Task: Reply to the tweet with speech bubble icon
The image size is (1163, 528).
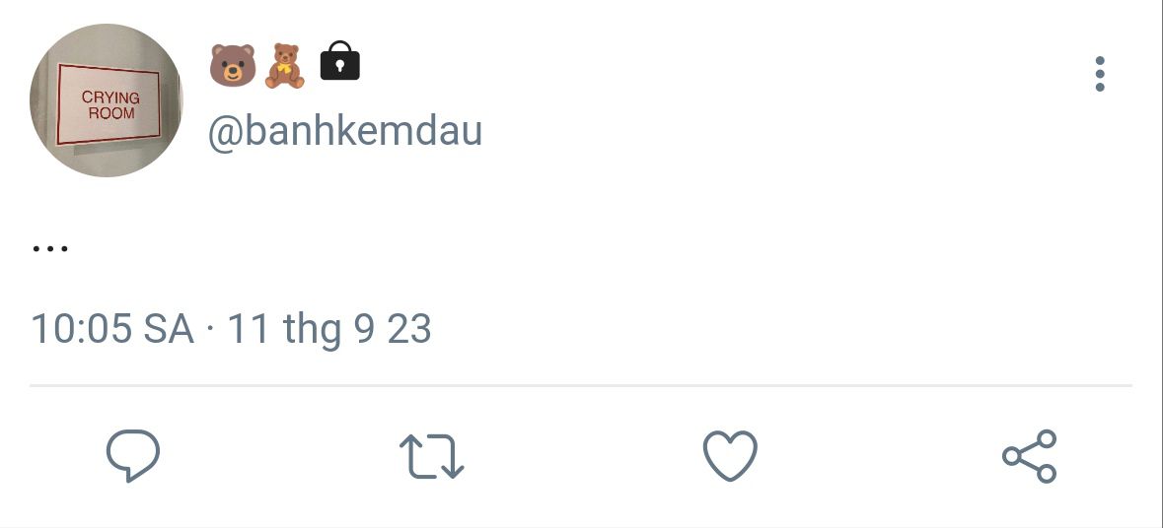Action: tap(133, 455)
